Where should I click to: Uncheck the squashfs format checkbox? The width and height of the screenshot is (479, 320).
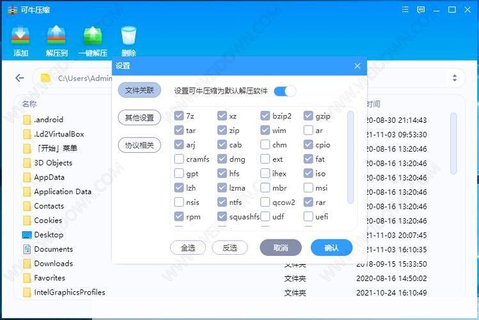point(222,216)
